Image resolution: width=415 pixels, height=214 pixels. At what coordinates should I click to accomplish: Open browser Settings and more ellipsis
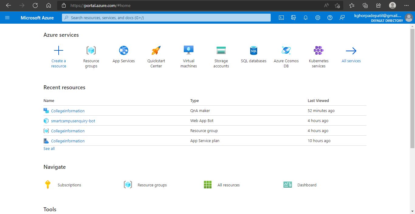406,5
